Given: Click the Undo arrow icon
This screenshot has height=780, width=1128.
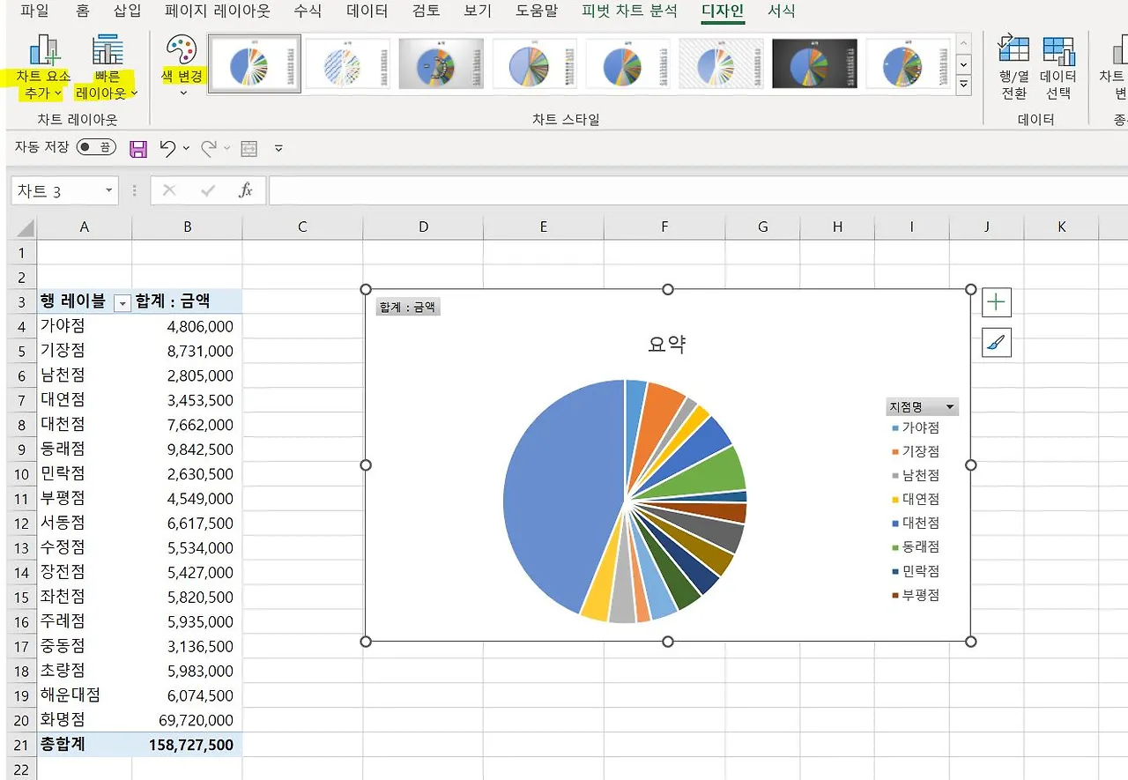Looking at the screenshot, I should tap(167, 148).
